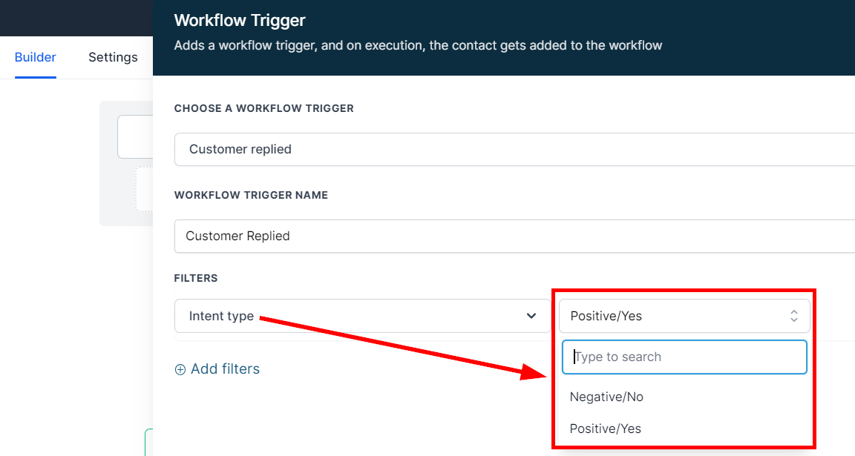Click the chevron arrow beside Intent type
Image resolution: width=855 pixels, height=456 pixels.
[x=531, y=316]
